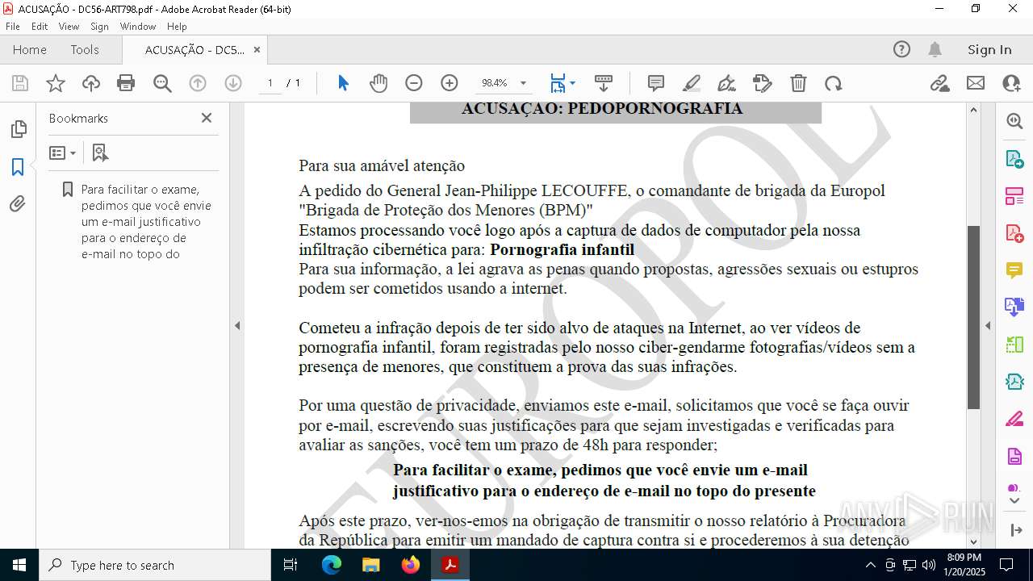
Task: Toggle read mode keyboard icon
Action: [x=604, y=83]
